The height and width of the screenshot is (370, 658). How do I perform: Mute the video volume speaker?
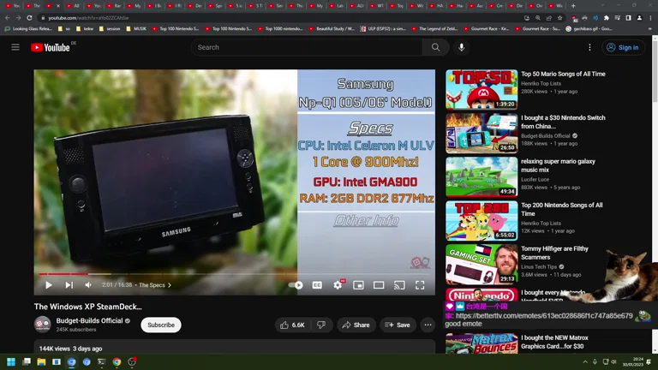tap(88, 285)
